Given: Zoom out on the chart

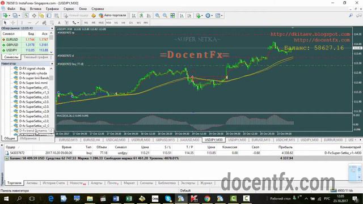Looking at the screenshot, I should tap(165, 15).
